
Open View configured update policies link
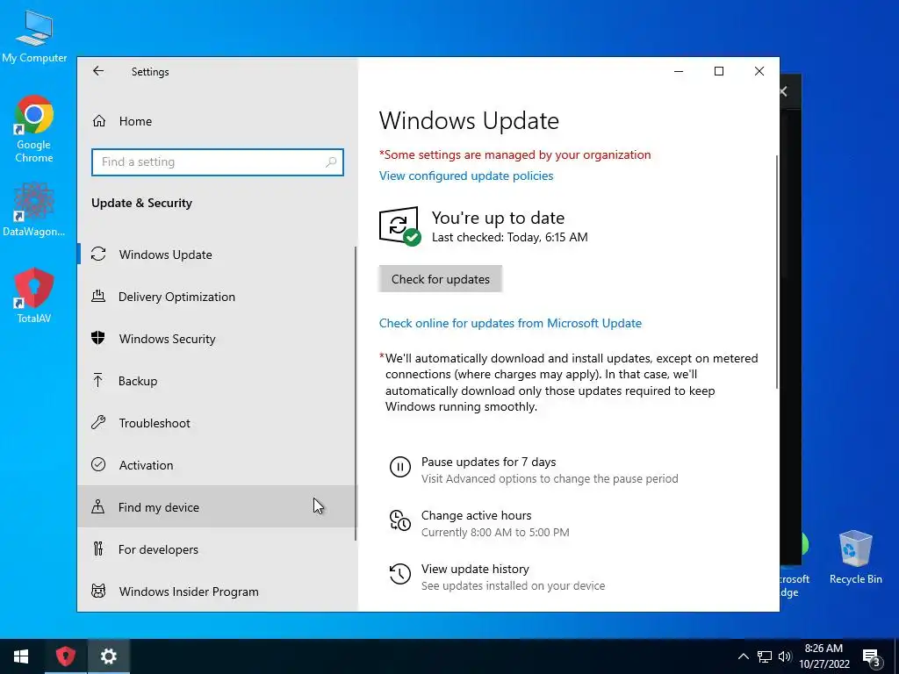[x=466, y=176]
